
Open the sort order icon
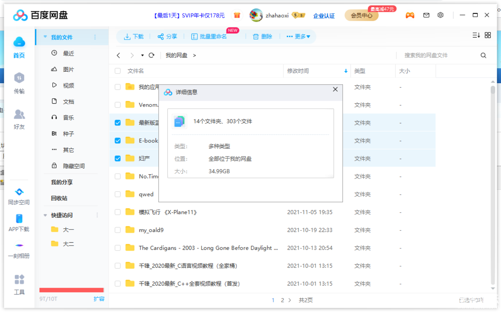click(x=476, y=35)
